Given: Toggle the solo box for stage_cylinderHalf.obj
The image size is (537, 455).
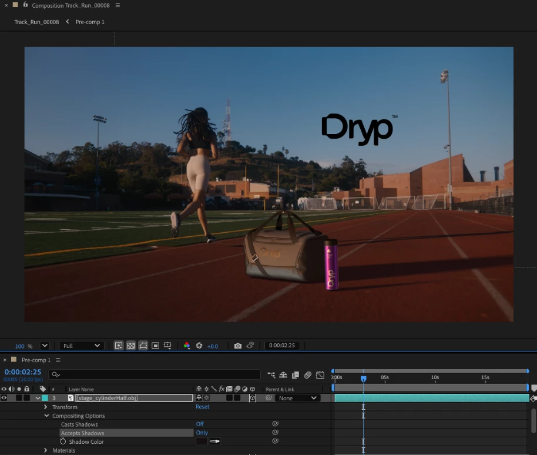Looking at the screenshot, I should pos(19,398).
